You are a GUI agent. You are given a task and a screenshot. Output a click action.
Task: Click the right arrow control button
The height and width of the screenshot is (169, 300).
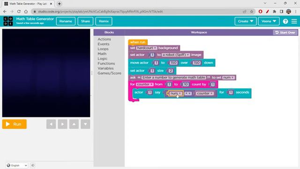tap(62, 124)
